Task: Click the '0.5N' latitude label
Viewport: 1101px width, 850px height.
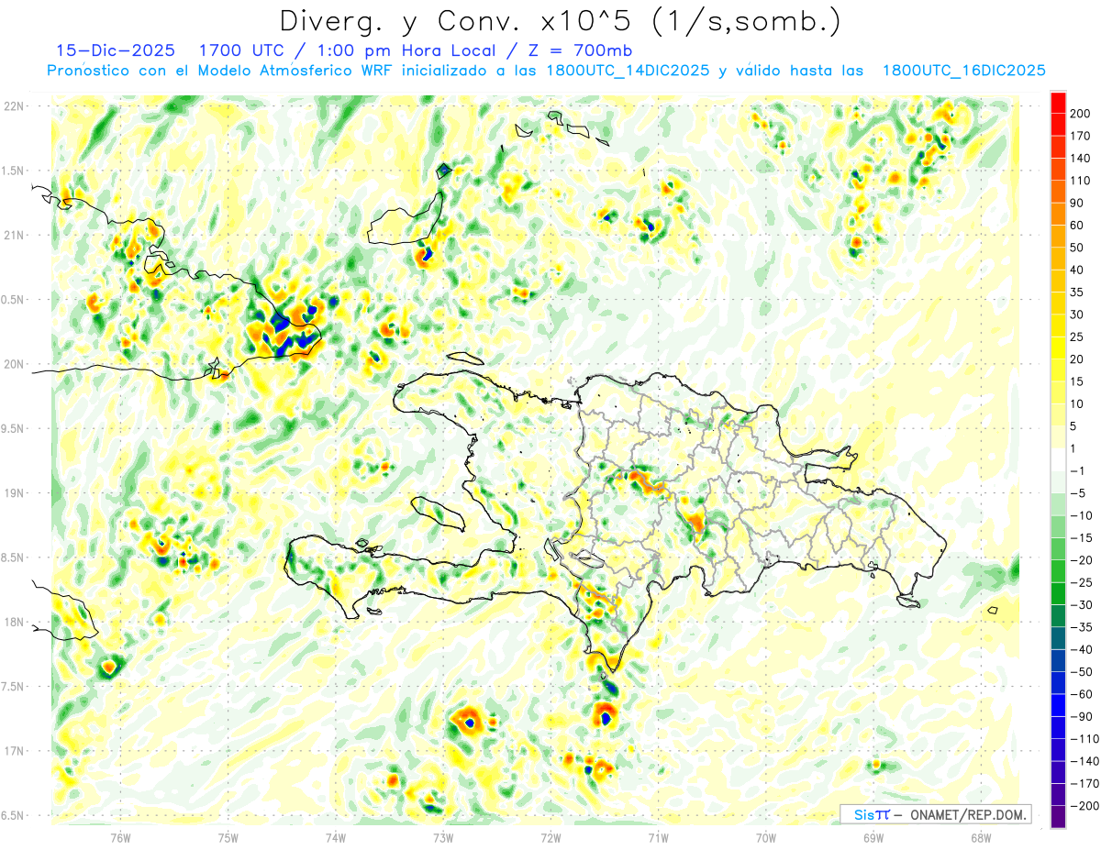Action: (x=13, y=300)
